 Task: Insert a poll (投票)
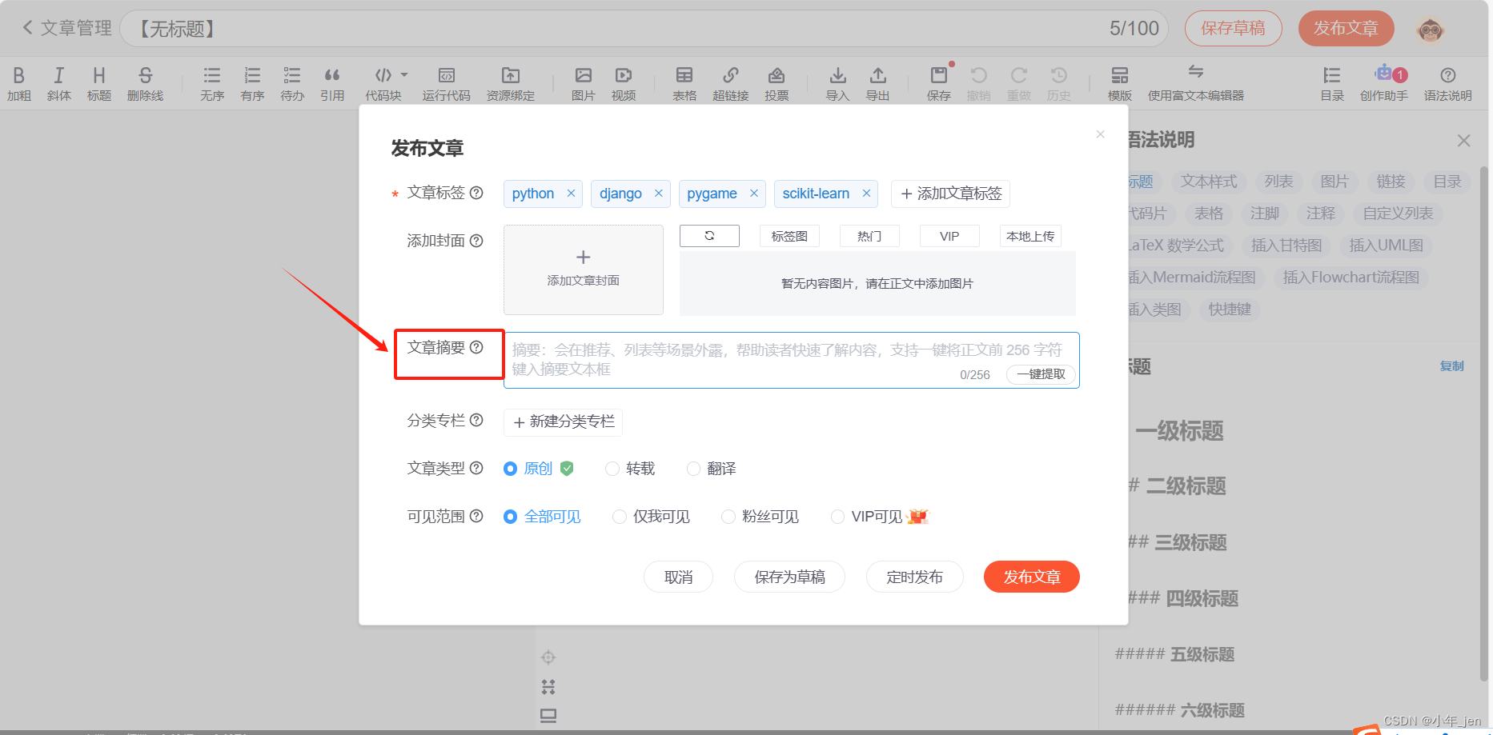tap(777, 83)
